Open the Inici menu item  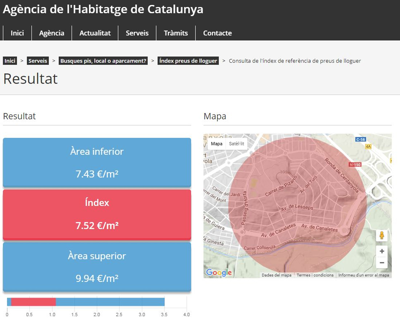(17, 33)
